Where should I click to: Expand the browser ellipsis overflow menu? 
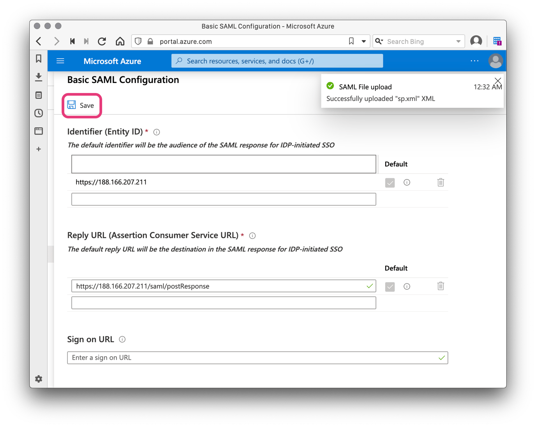tap(474, 61)
